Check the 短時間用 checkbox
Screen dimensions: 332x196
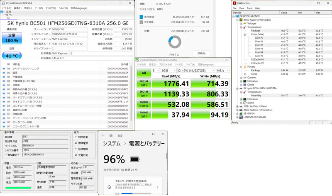click(76, 149)
